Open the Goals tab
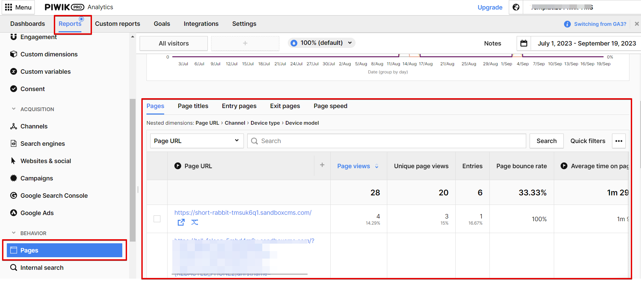Screen dimensions: 641x281 pyautogui.click(x=162, y=24)
